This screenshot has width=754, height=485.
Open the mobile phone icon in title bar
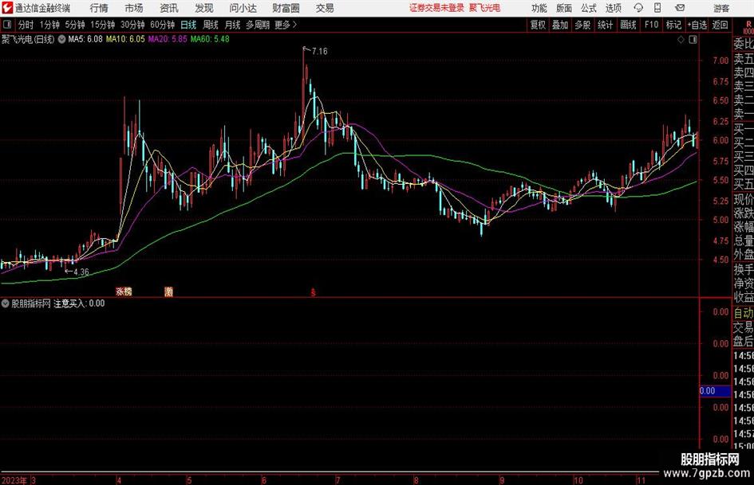(x=657, y=8)
